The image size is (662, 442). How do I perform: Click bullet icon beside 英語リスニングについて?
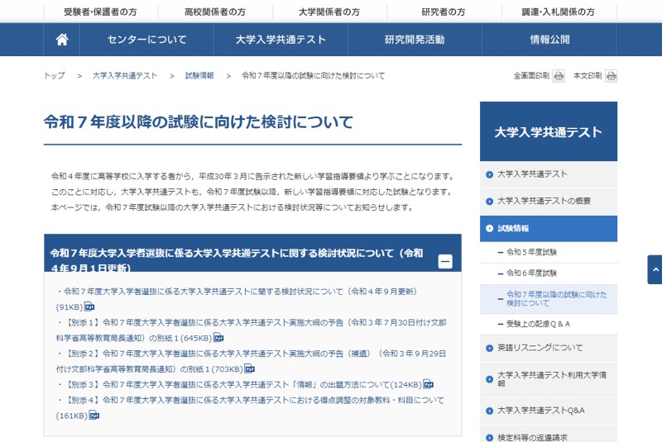(489, 348)
